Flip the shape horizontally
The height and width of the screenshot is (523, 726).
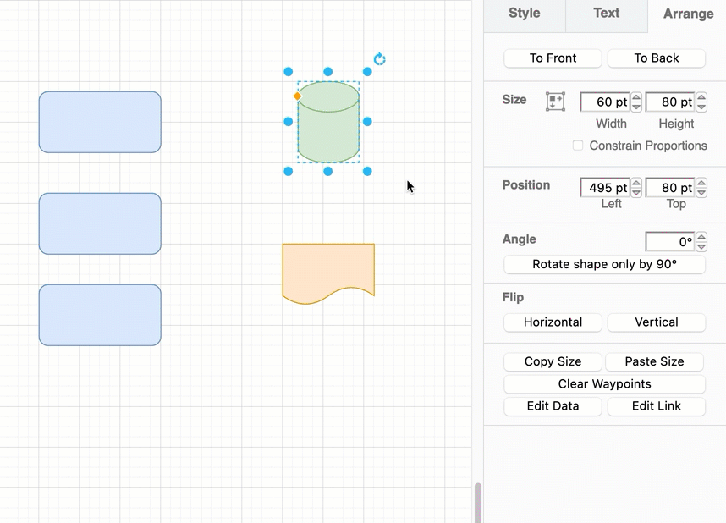pyautogui.click(x=552, y=322)
